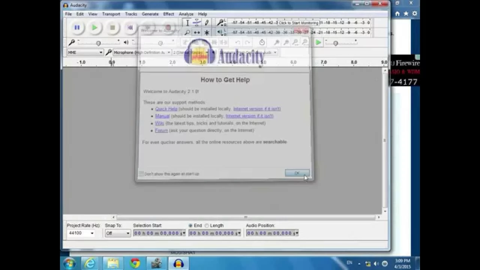Click the Redo toolbar icon
480x270 pixels.
pos(247,43)
